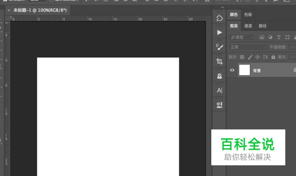Lock transparent pixels checkerboard icon

coord(242,57)
